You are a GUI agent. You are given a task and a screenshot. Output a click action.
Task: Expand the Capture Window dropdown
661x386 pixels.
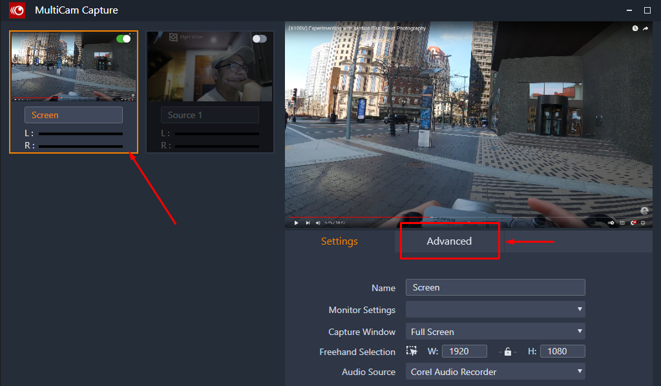tap(495, 332)
